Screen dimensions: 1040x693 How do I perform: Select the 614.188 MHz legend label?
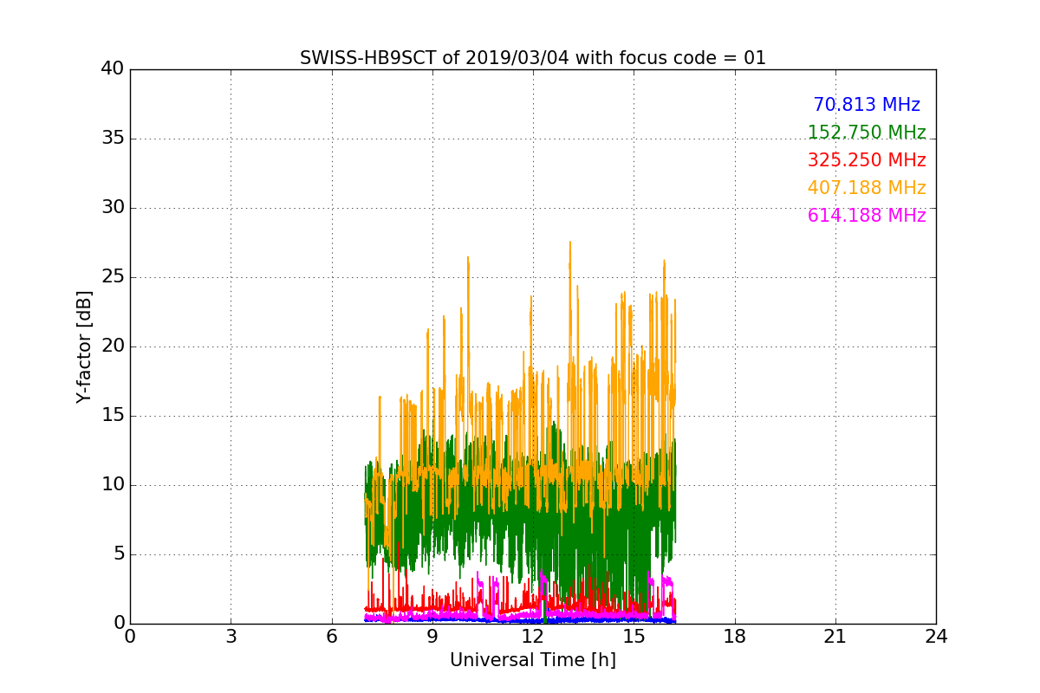[867, 216]
